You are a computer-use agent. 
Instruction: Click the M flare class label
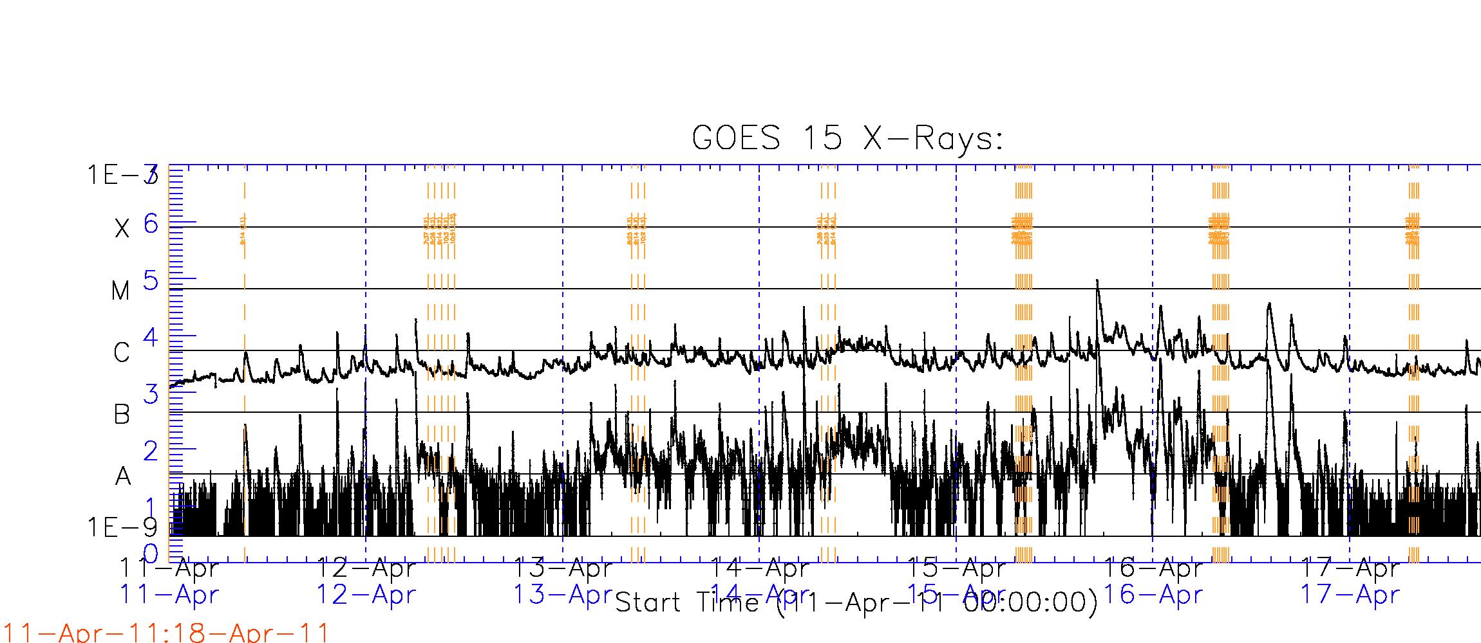(120, 291)
